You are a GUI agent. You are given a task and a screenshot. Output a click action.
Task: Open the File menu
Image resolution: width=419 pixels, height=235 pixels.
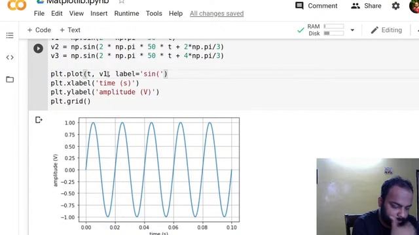39,13
